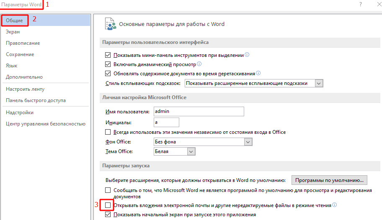Screen dimensions: 382x220
Task: Open Экран category
Action: [x=46, y=32]
